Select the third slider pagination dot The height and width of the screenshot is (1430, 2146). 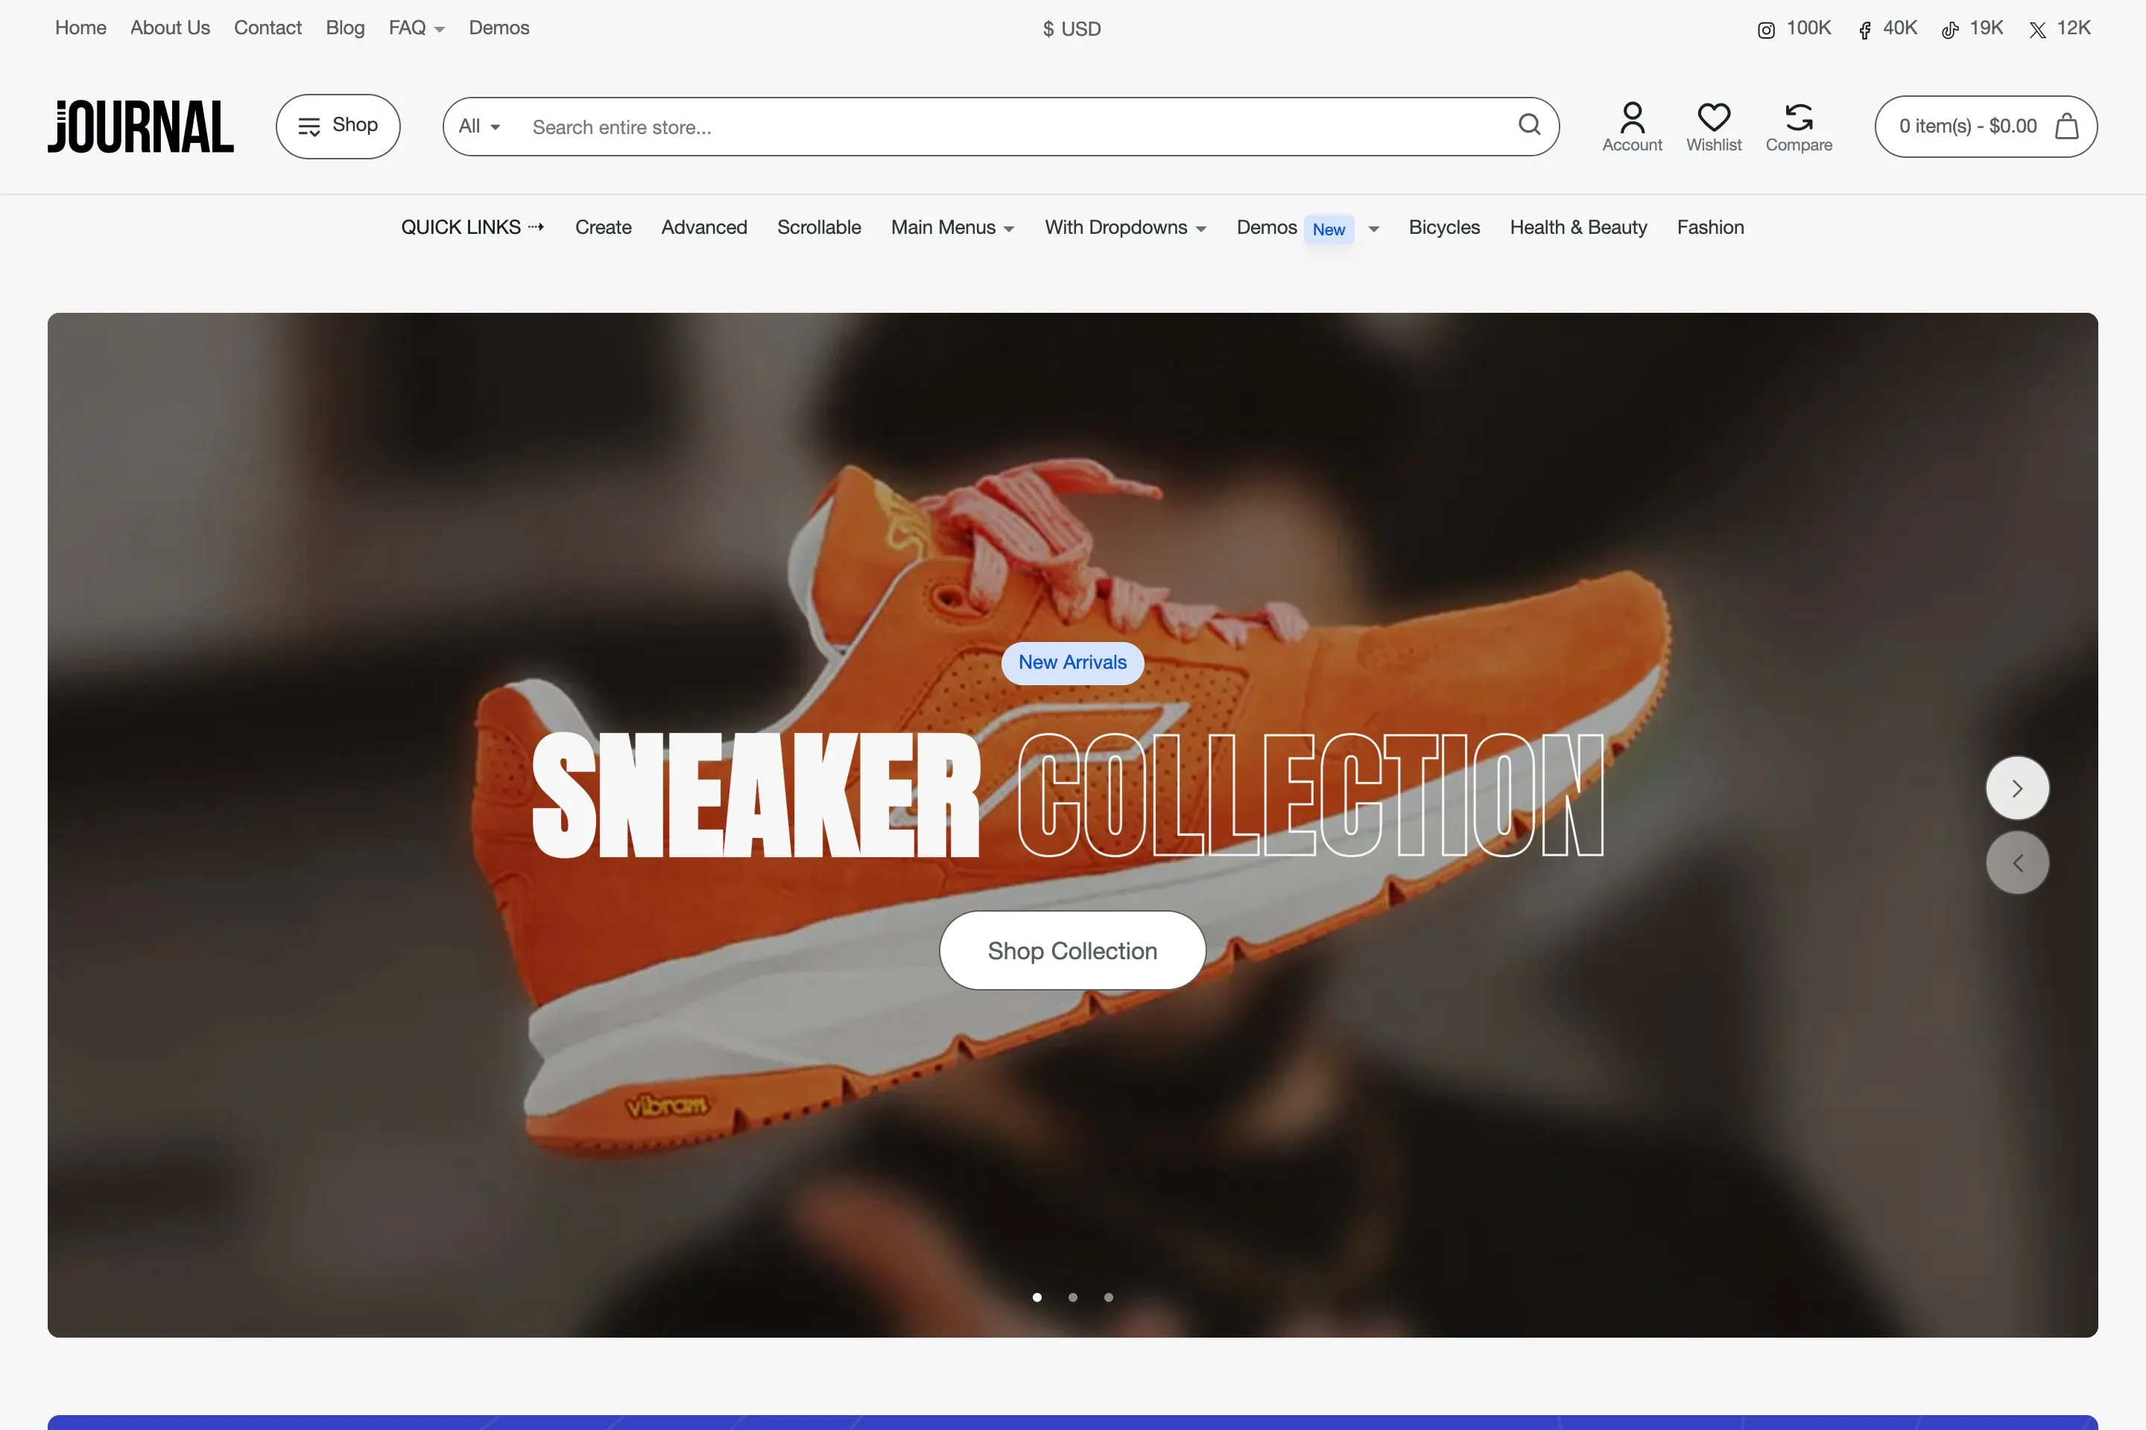1108,1297
